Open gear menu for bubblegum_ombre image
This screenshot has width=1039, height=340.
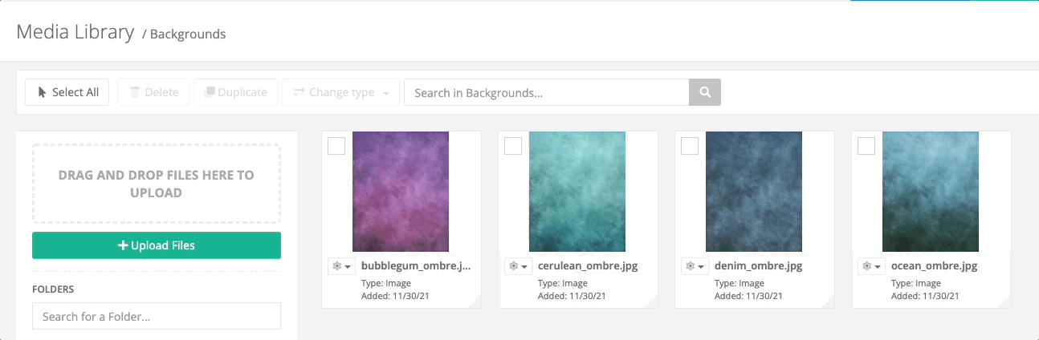341,266
